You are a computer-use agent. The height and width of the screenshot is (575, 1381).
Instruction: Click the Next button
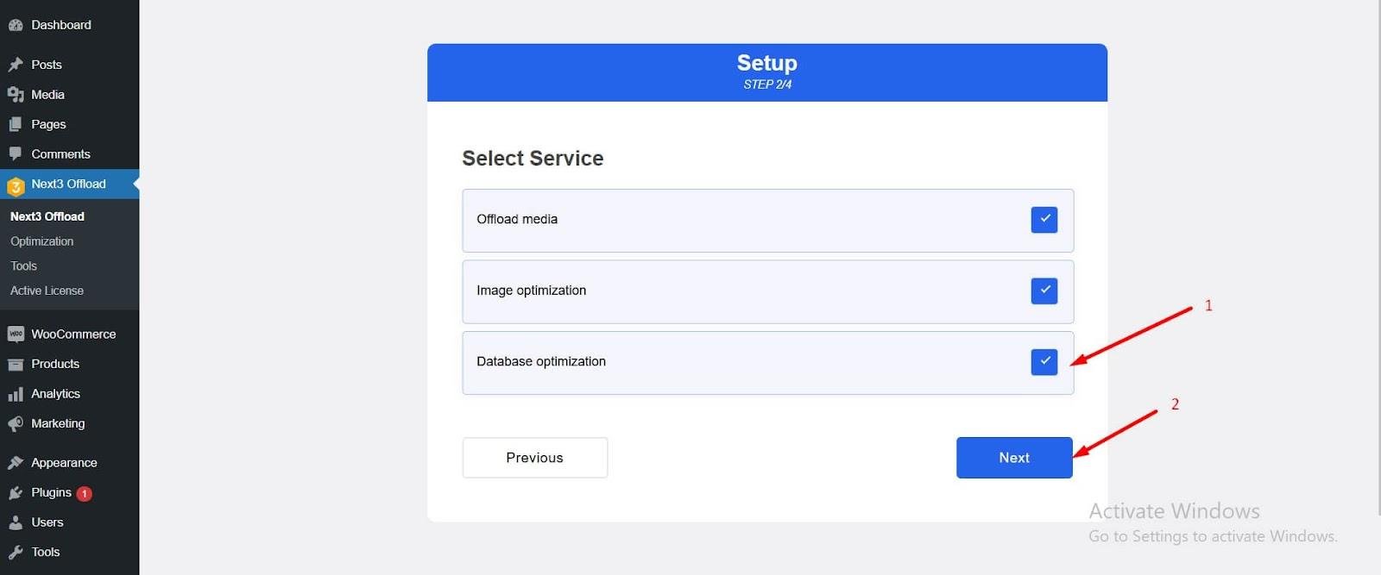point(1014,458)
